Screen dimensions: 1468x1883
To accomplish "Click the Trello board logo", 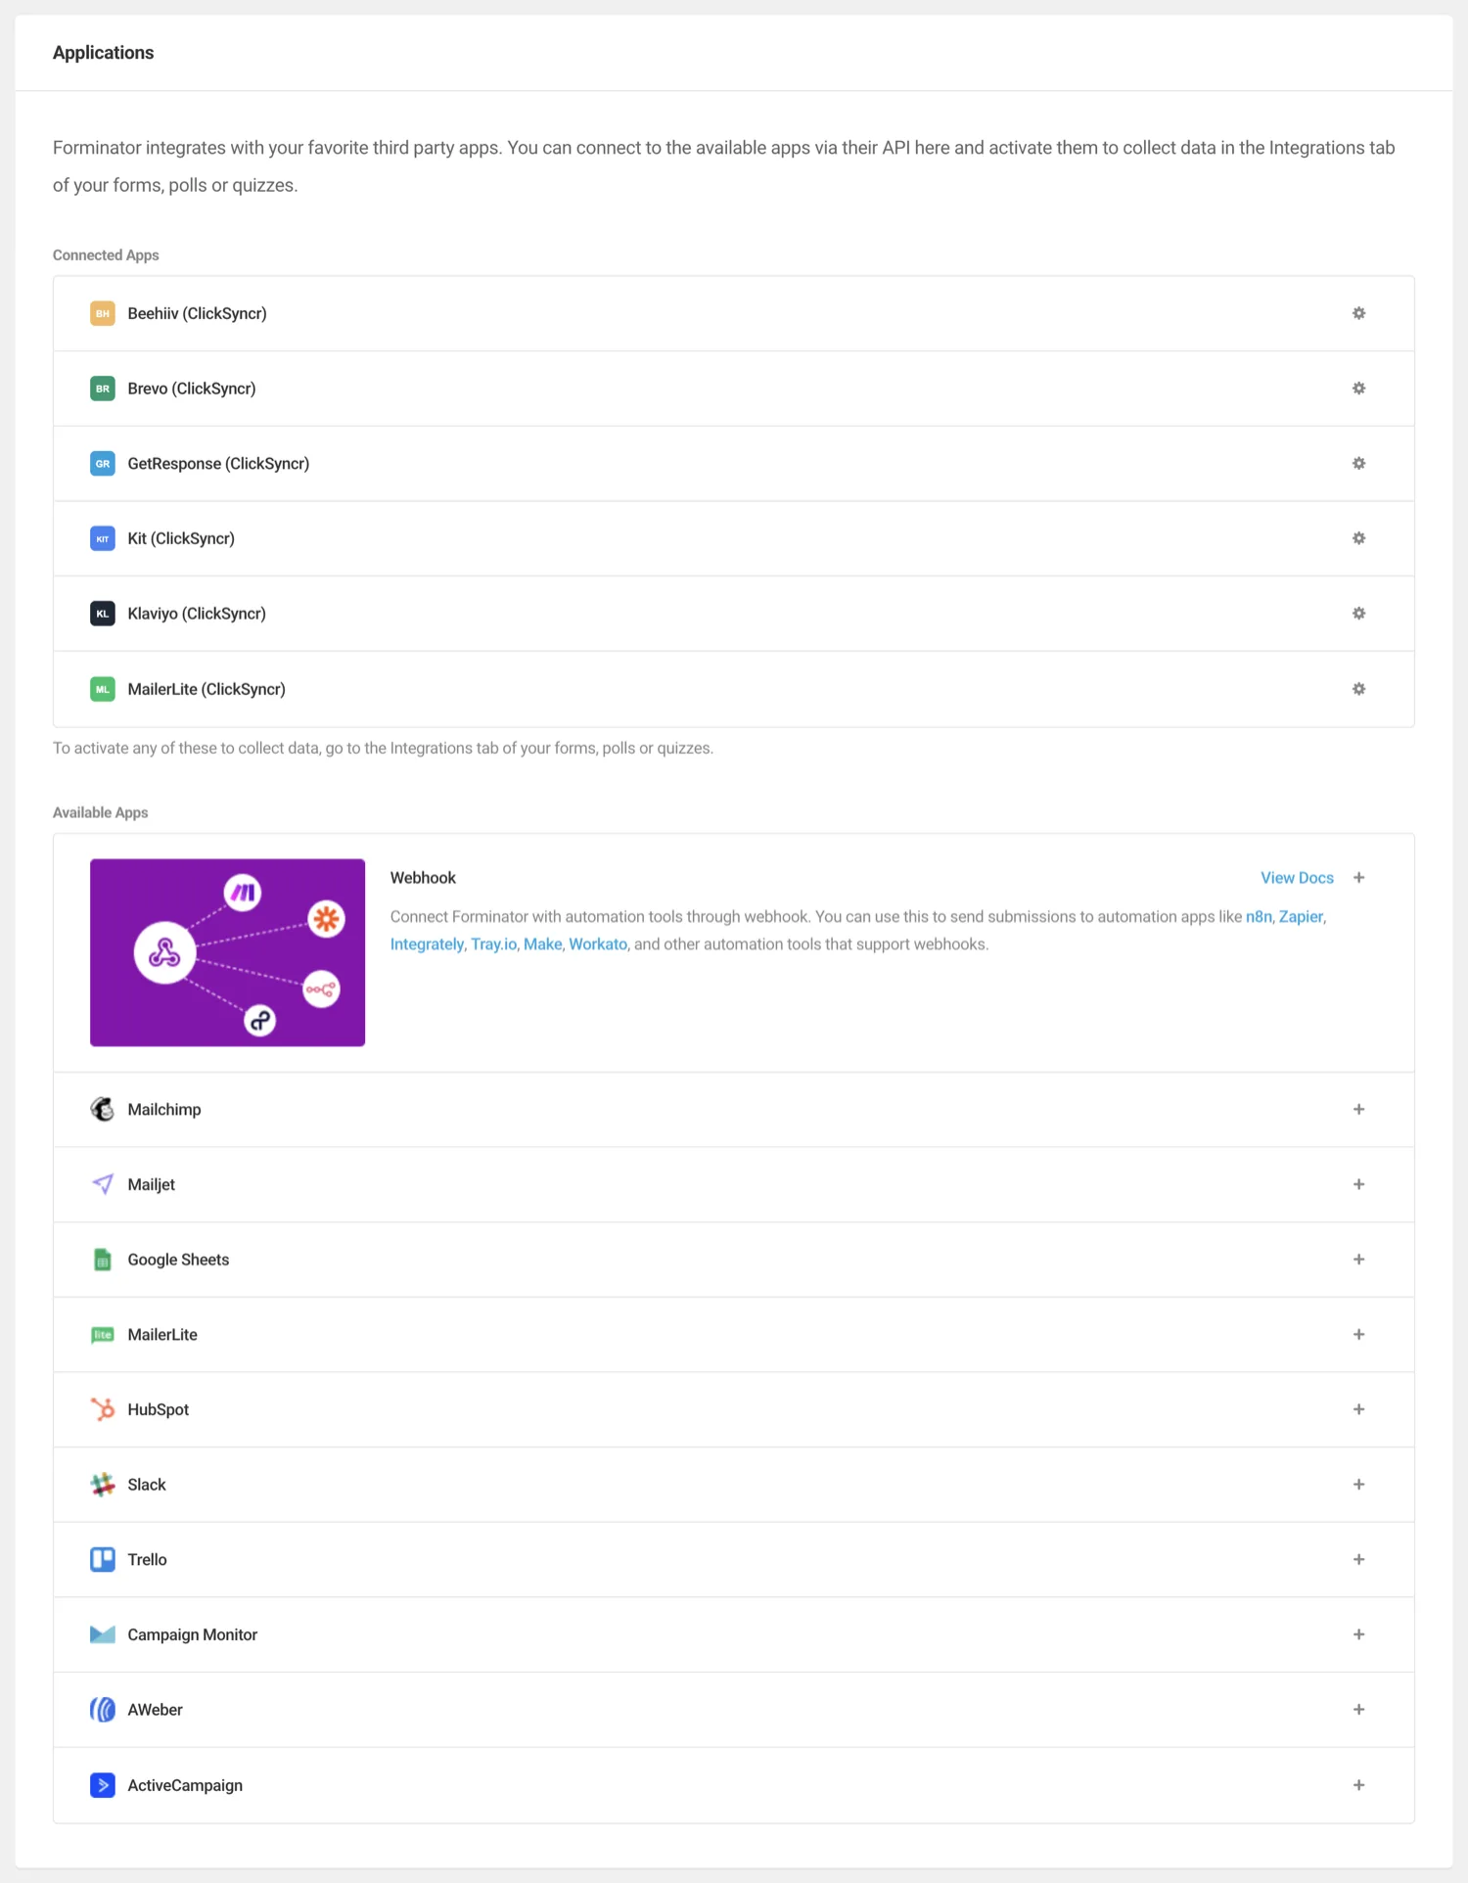I will (103, 1559).
